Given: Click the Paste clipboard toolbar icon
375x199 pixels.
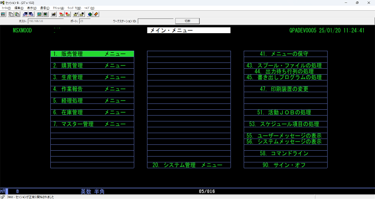Looking at the screenshot, I should tap(17, 14).
